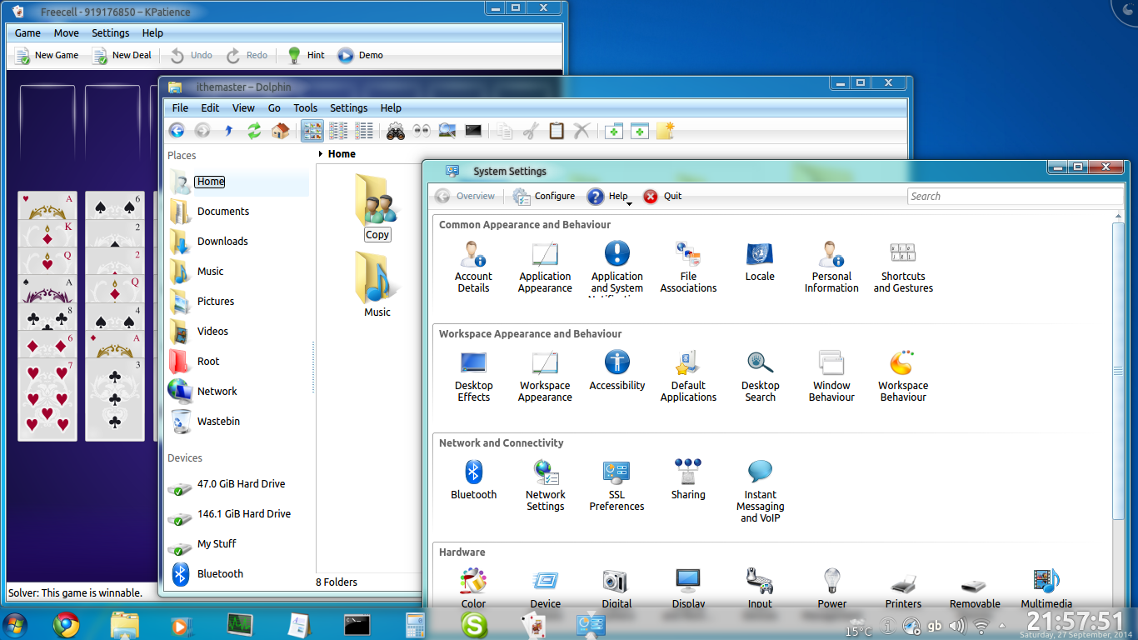This screenshot has width=1138, height=640.
Task: Open Account Details settings
Action: pos(473,267)
